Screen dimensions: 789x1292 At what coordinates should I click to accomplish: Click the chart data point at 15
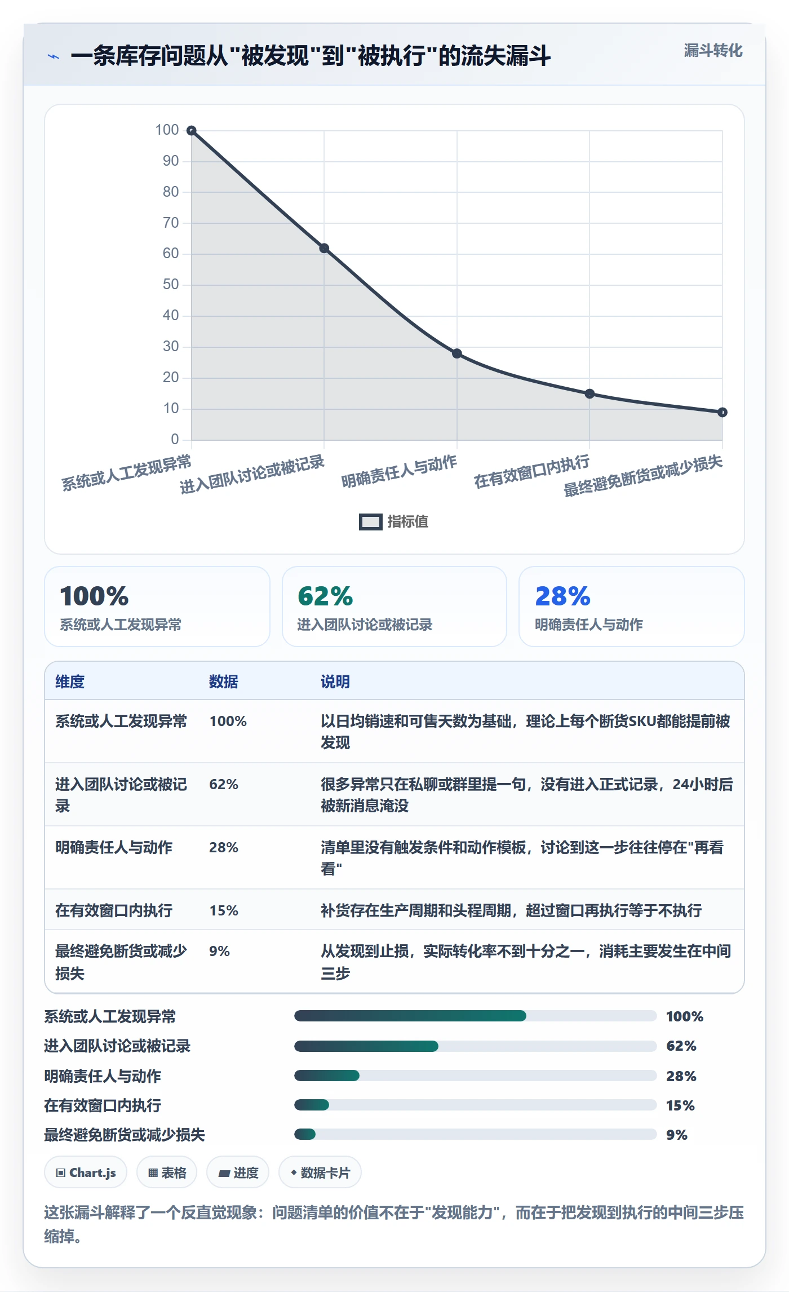[589, 393]
